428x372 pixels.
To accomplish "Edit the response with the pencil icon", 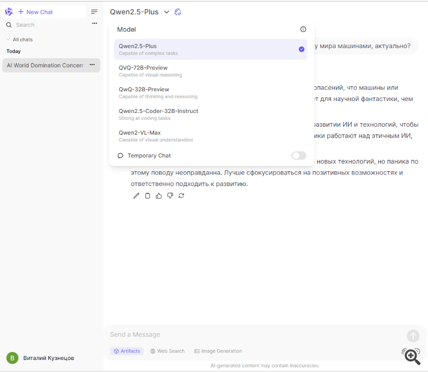I will tap(136, 196).
